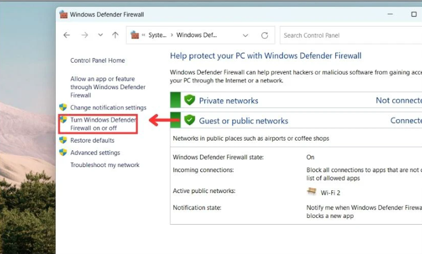The image size is (422, 254).
Task: Click the Forward navigation arrow
Action: [x=84, y=35]
